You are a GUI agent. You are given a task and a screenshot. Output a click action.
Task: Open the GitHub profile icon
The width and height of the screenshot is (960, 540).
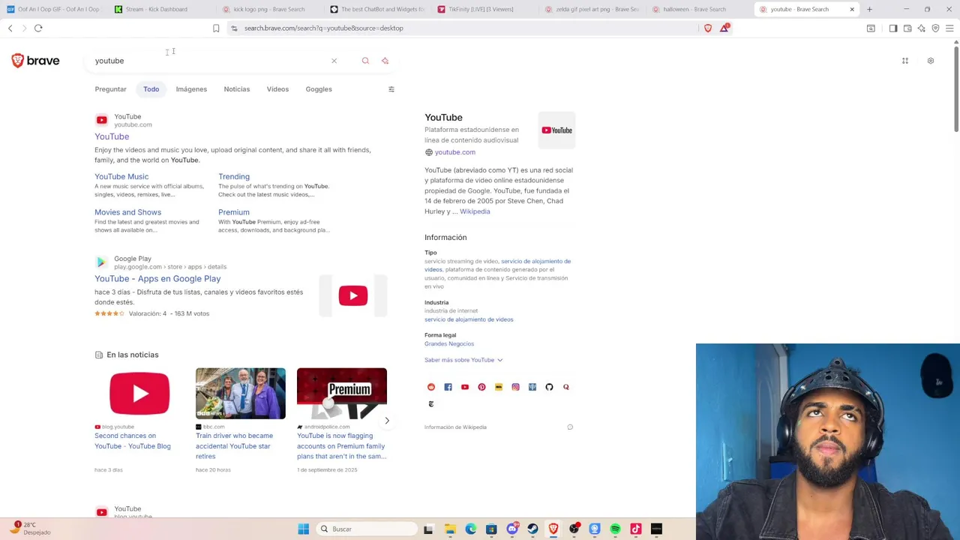(x=549, y=387)
